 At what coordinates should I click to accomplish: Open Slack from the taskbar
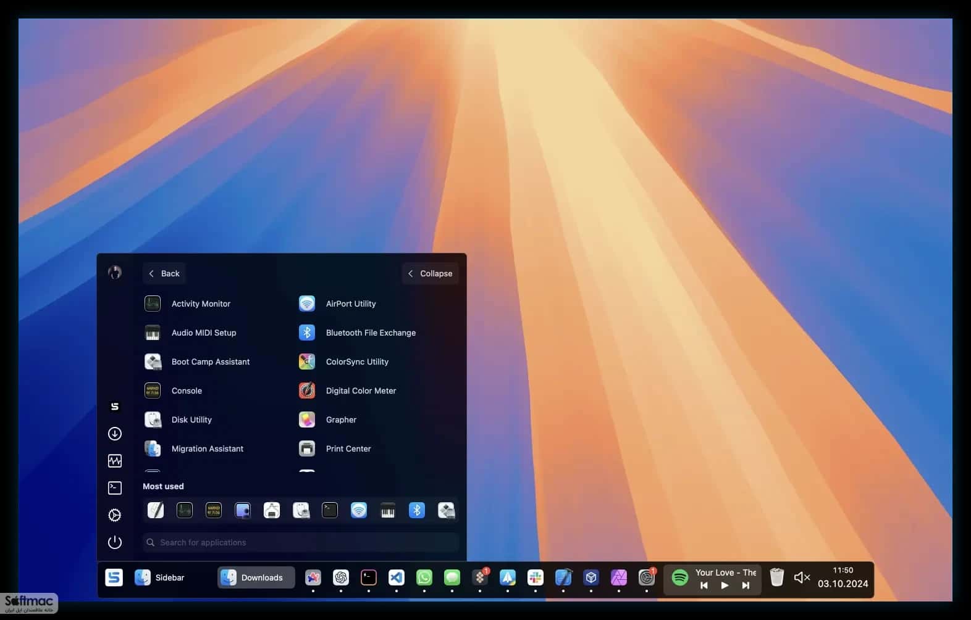(x=536, y=577)
